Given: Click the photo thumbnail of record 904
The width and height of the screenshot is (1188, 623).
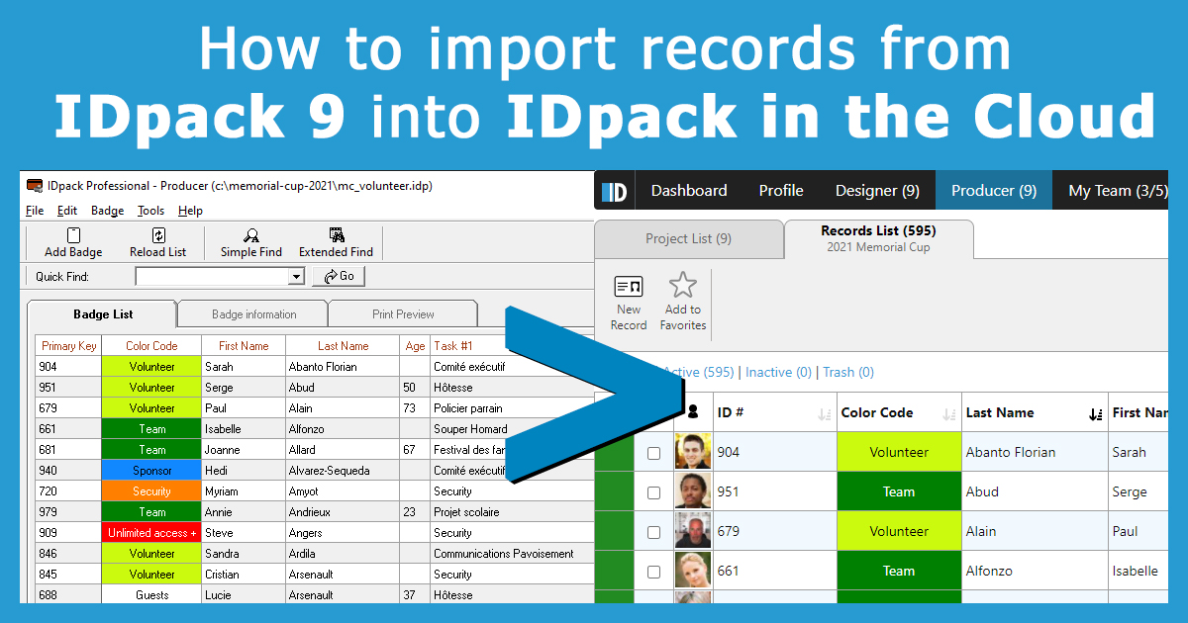Looking at the screenshot, I should tap(693, 451).
